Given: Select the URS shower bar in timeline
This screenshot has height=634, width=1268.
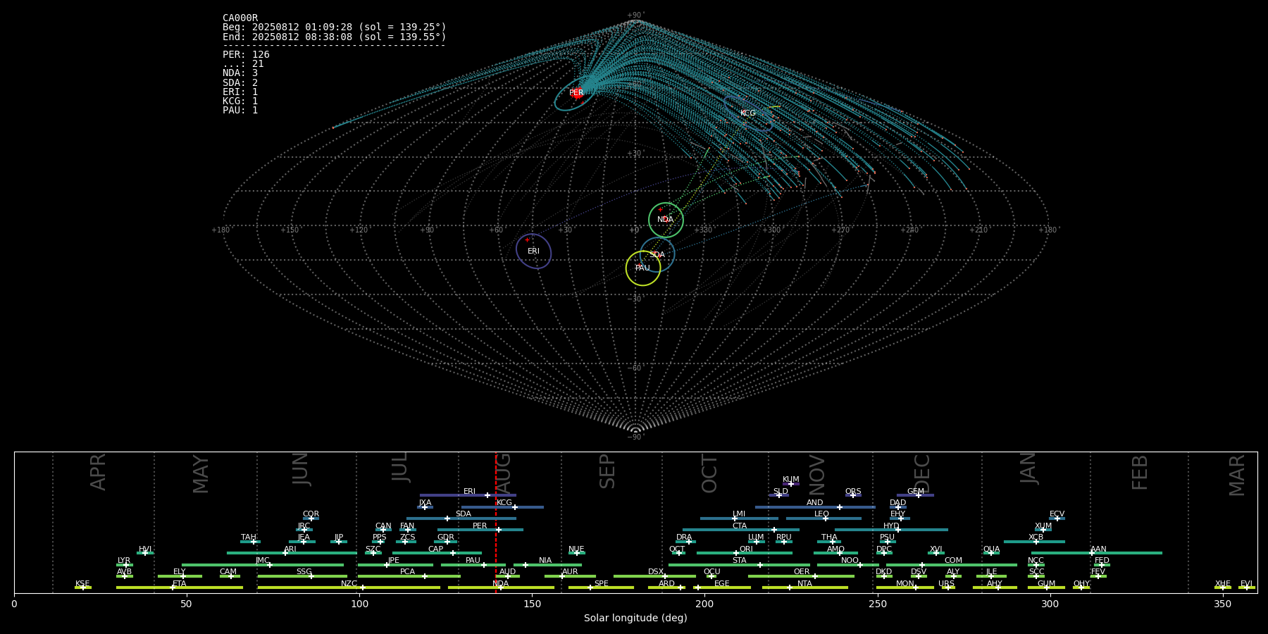Looking at the screenshot, I should coord(948,588).
